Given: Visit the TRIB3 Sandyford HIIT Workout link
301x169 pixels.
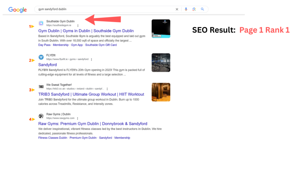Looking at the screenshot, I should point(91,94).
